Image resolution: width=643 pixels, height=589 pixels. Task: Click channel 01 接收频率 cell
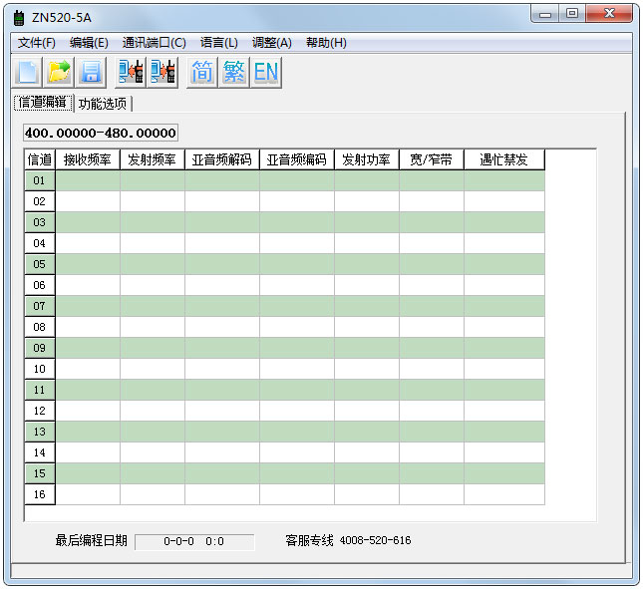coord(88,180)
